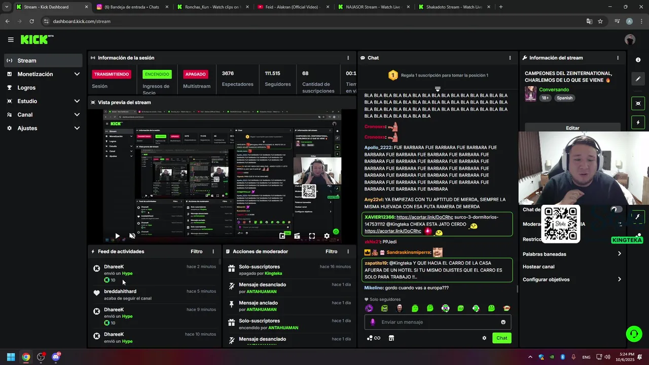This screenshot has height=365, width=649.
Task: Open Filtro in Feed de actividades
Action: [x=197, y=251]
